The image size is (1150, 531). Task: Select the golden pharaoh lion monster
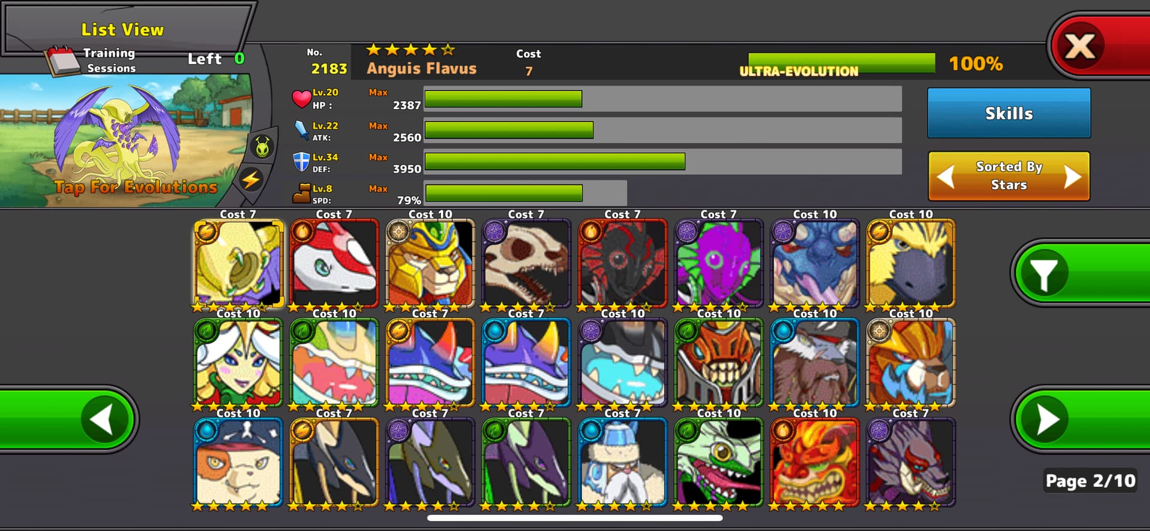click(430, 264)
